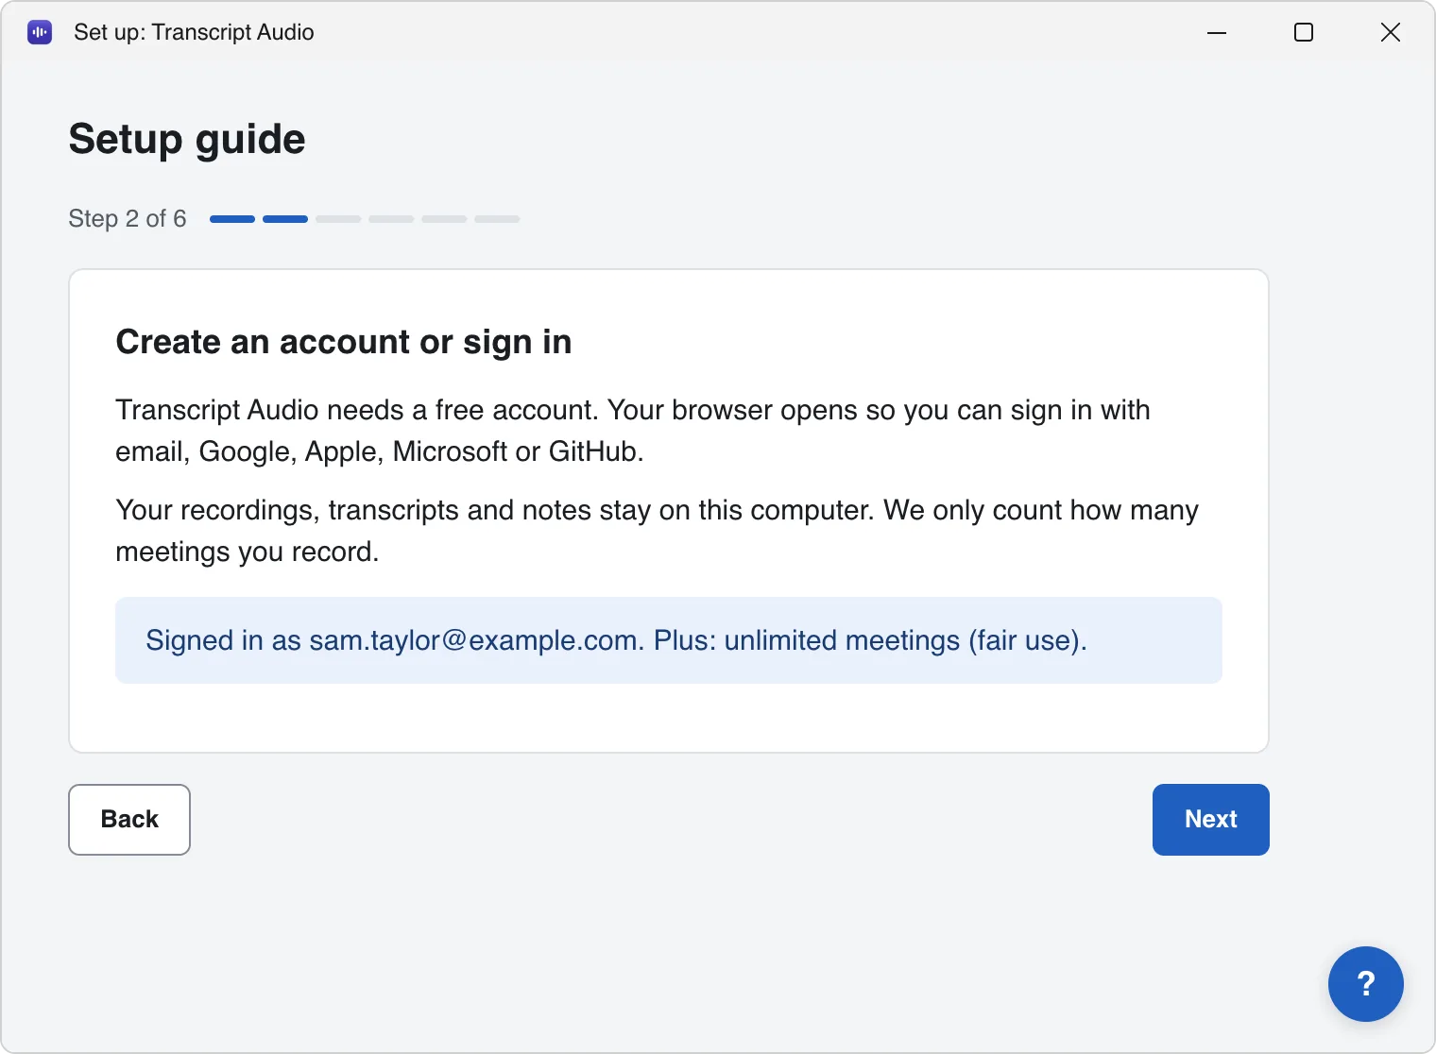Close the Transcript Audio setup window
The height and width of the screenshot is (1054, 1436).
pyautogui.click(x=1391, y=32)
